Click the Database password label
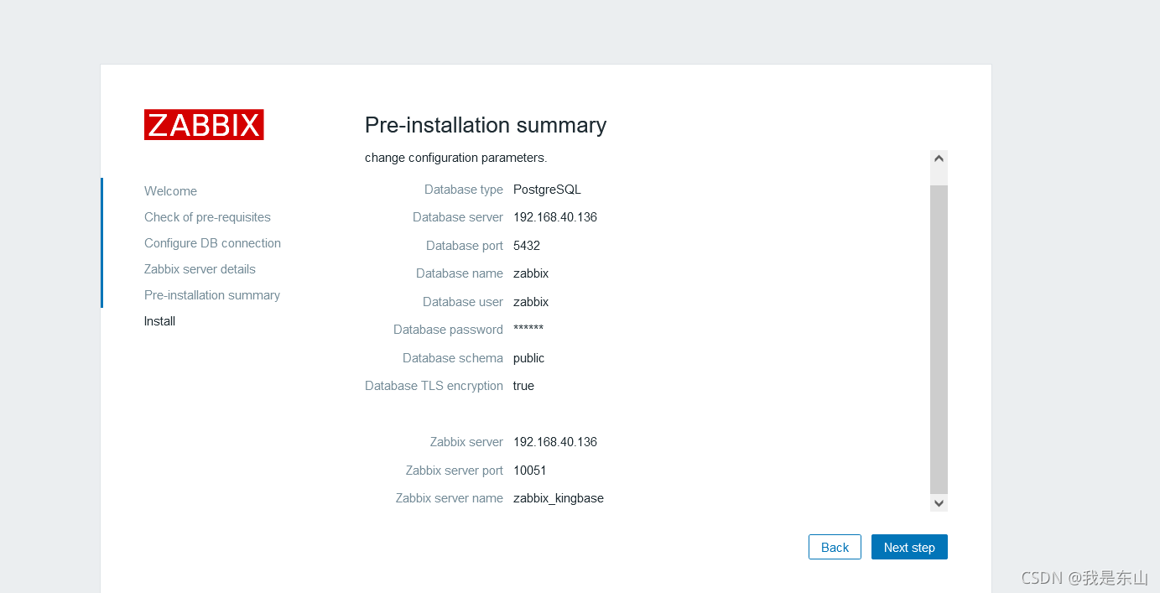 coord(448,330)
